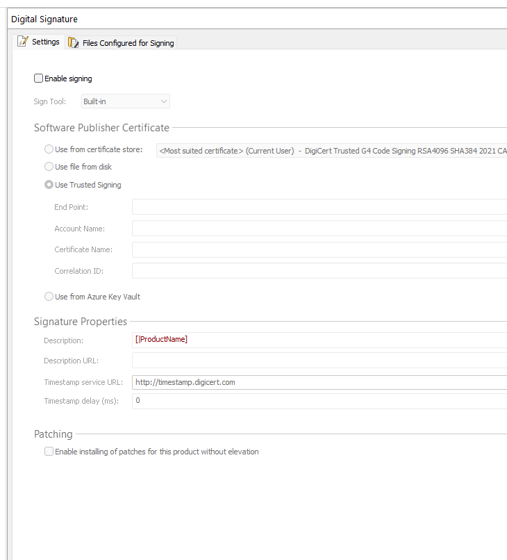Select the Correlation ID field
This screenshot has width=507, height=560.
pos(319,271)
